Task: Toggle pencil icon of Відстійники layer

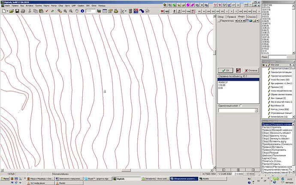Action: [269, 106]
